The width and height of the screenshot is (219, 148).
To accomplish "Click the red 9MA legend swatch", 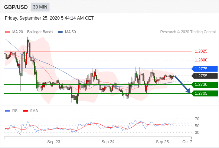I will coord(25,111).
